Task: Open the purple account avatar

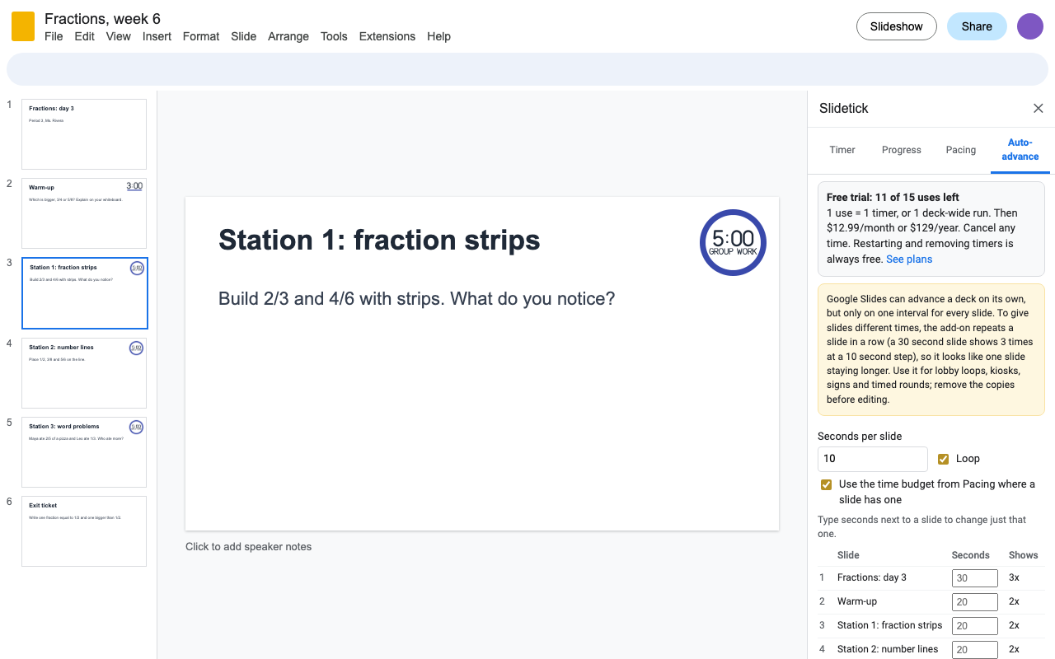Action: point(1030,26)
